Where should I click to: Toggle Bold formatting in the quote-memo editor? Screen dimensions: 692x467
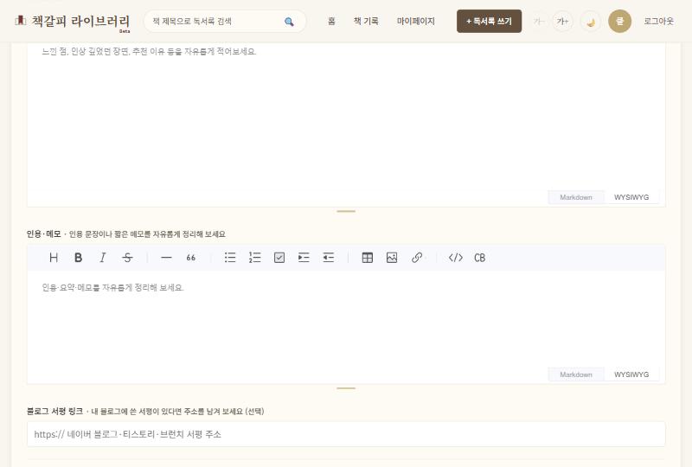[78, 258]
